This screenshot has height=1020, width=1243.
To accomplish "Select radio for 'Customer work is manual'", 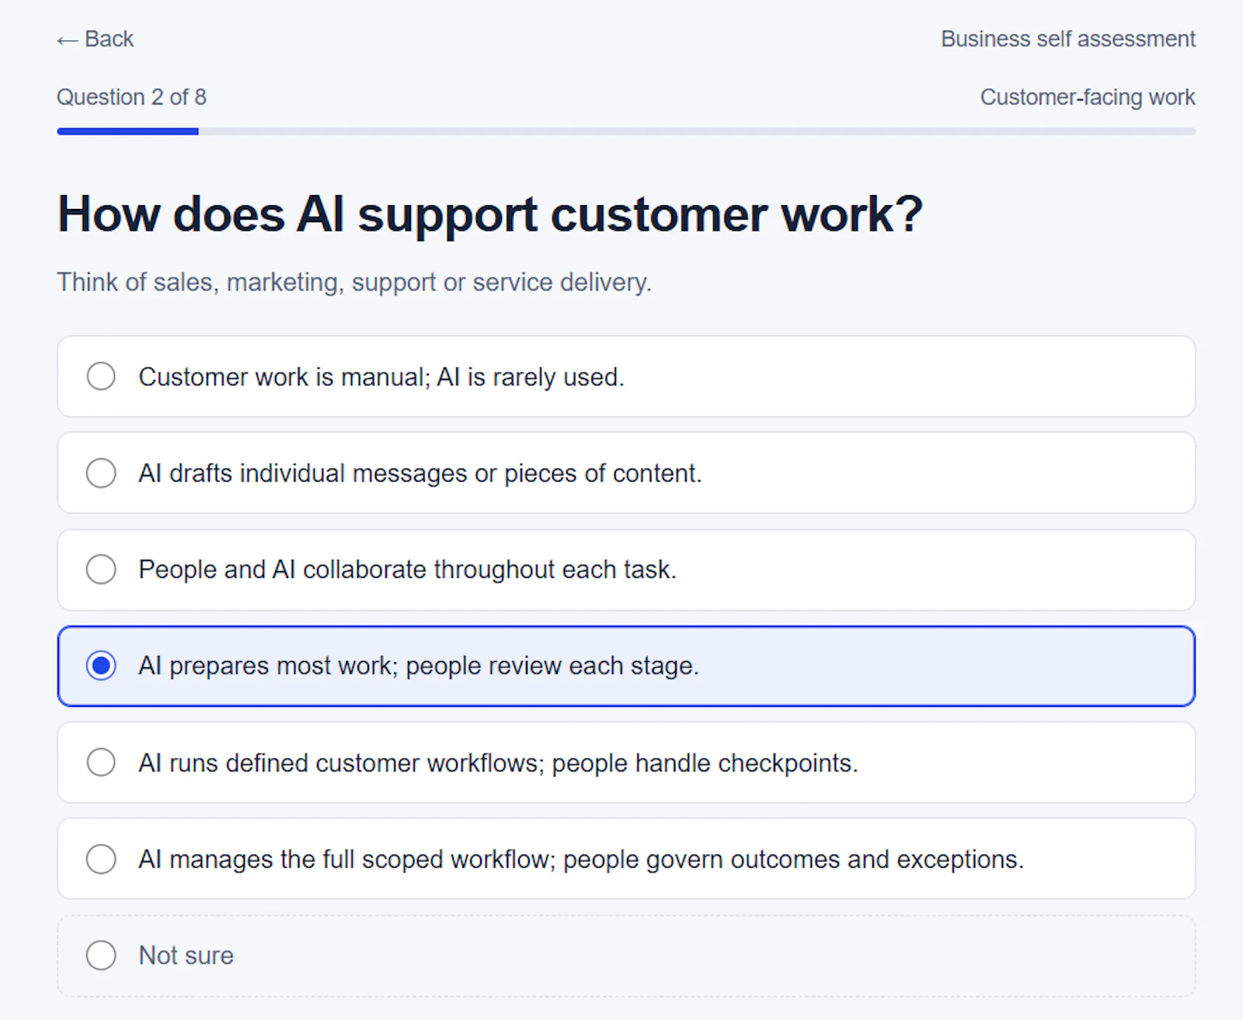I will pos(101,377).
